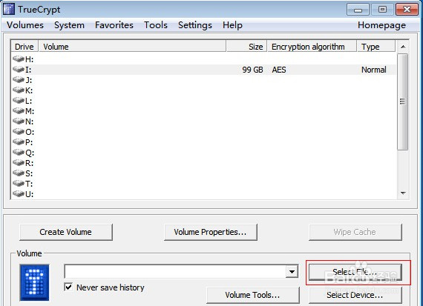
Task: Open Volume Properties dialog
Action: [211, 232]
